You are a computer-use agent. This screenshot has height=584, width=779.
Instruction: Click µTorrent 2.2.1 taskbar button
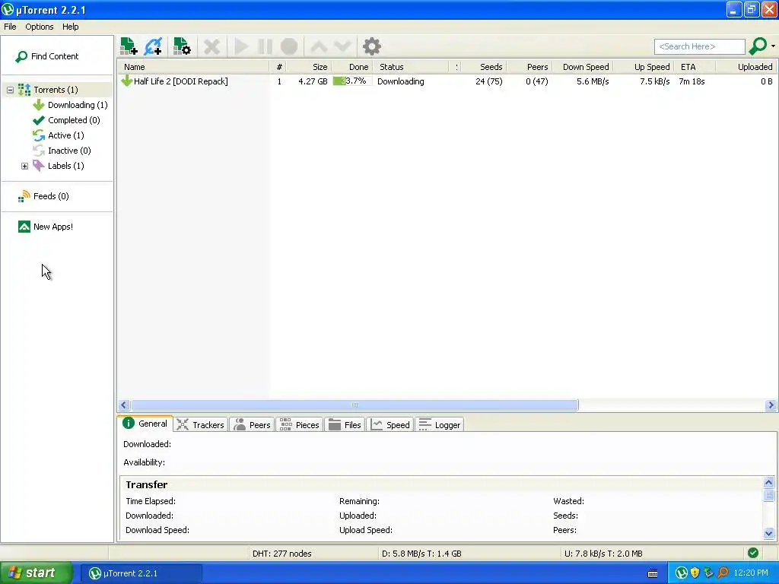[141, 573]
